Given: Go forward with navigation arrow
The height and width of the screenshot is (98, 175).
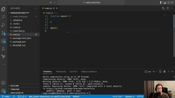Looking at the screenshot, I should coord(55,2).
